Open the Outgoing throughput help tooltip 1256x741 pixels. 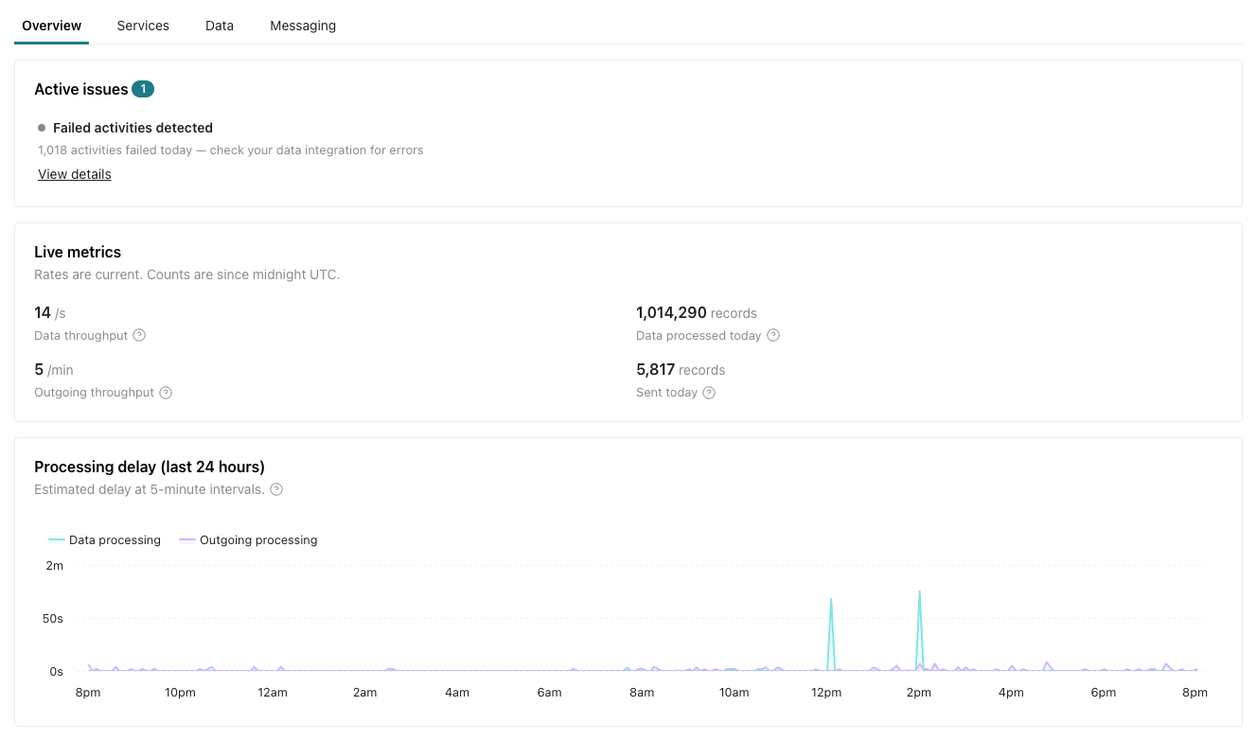click(167, 392)
